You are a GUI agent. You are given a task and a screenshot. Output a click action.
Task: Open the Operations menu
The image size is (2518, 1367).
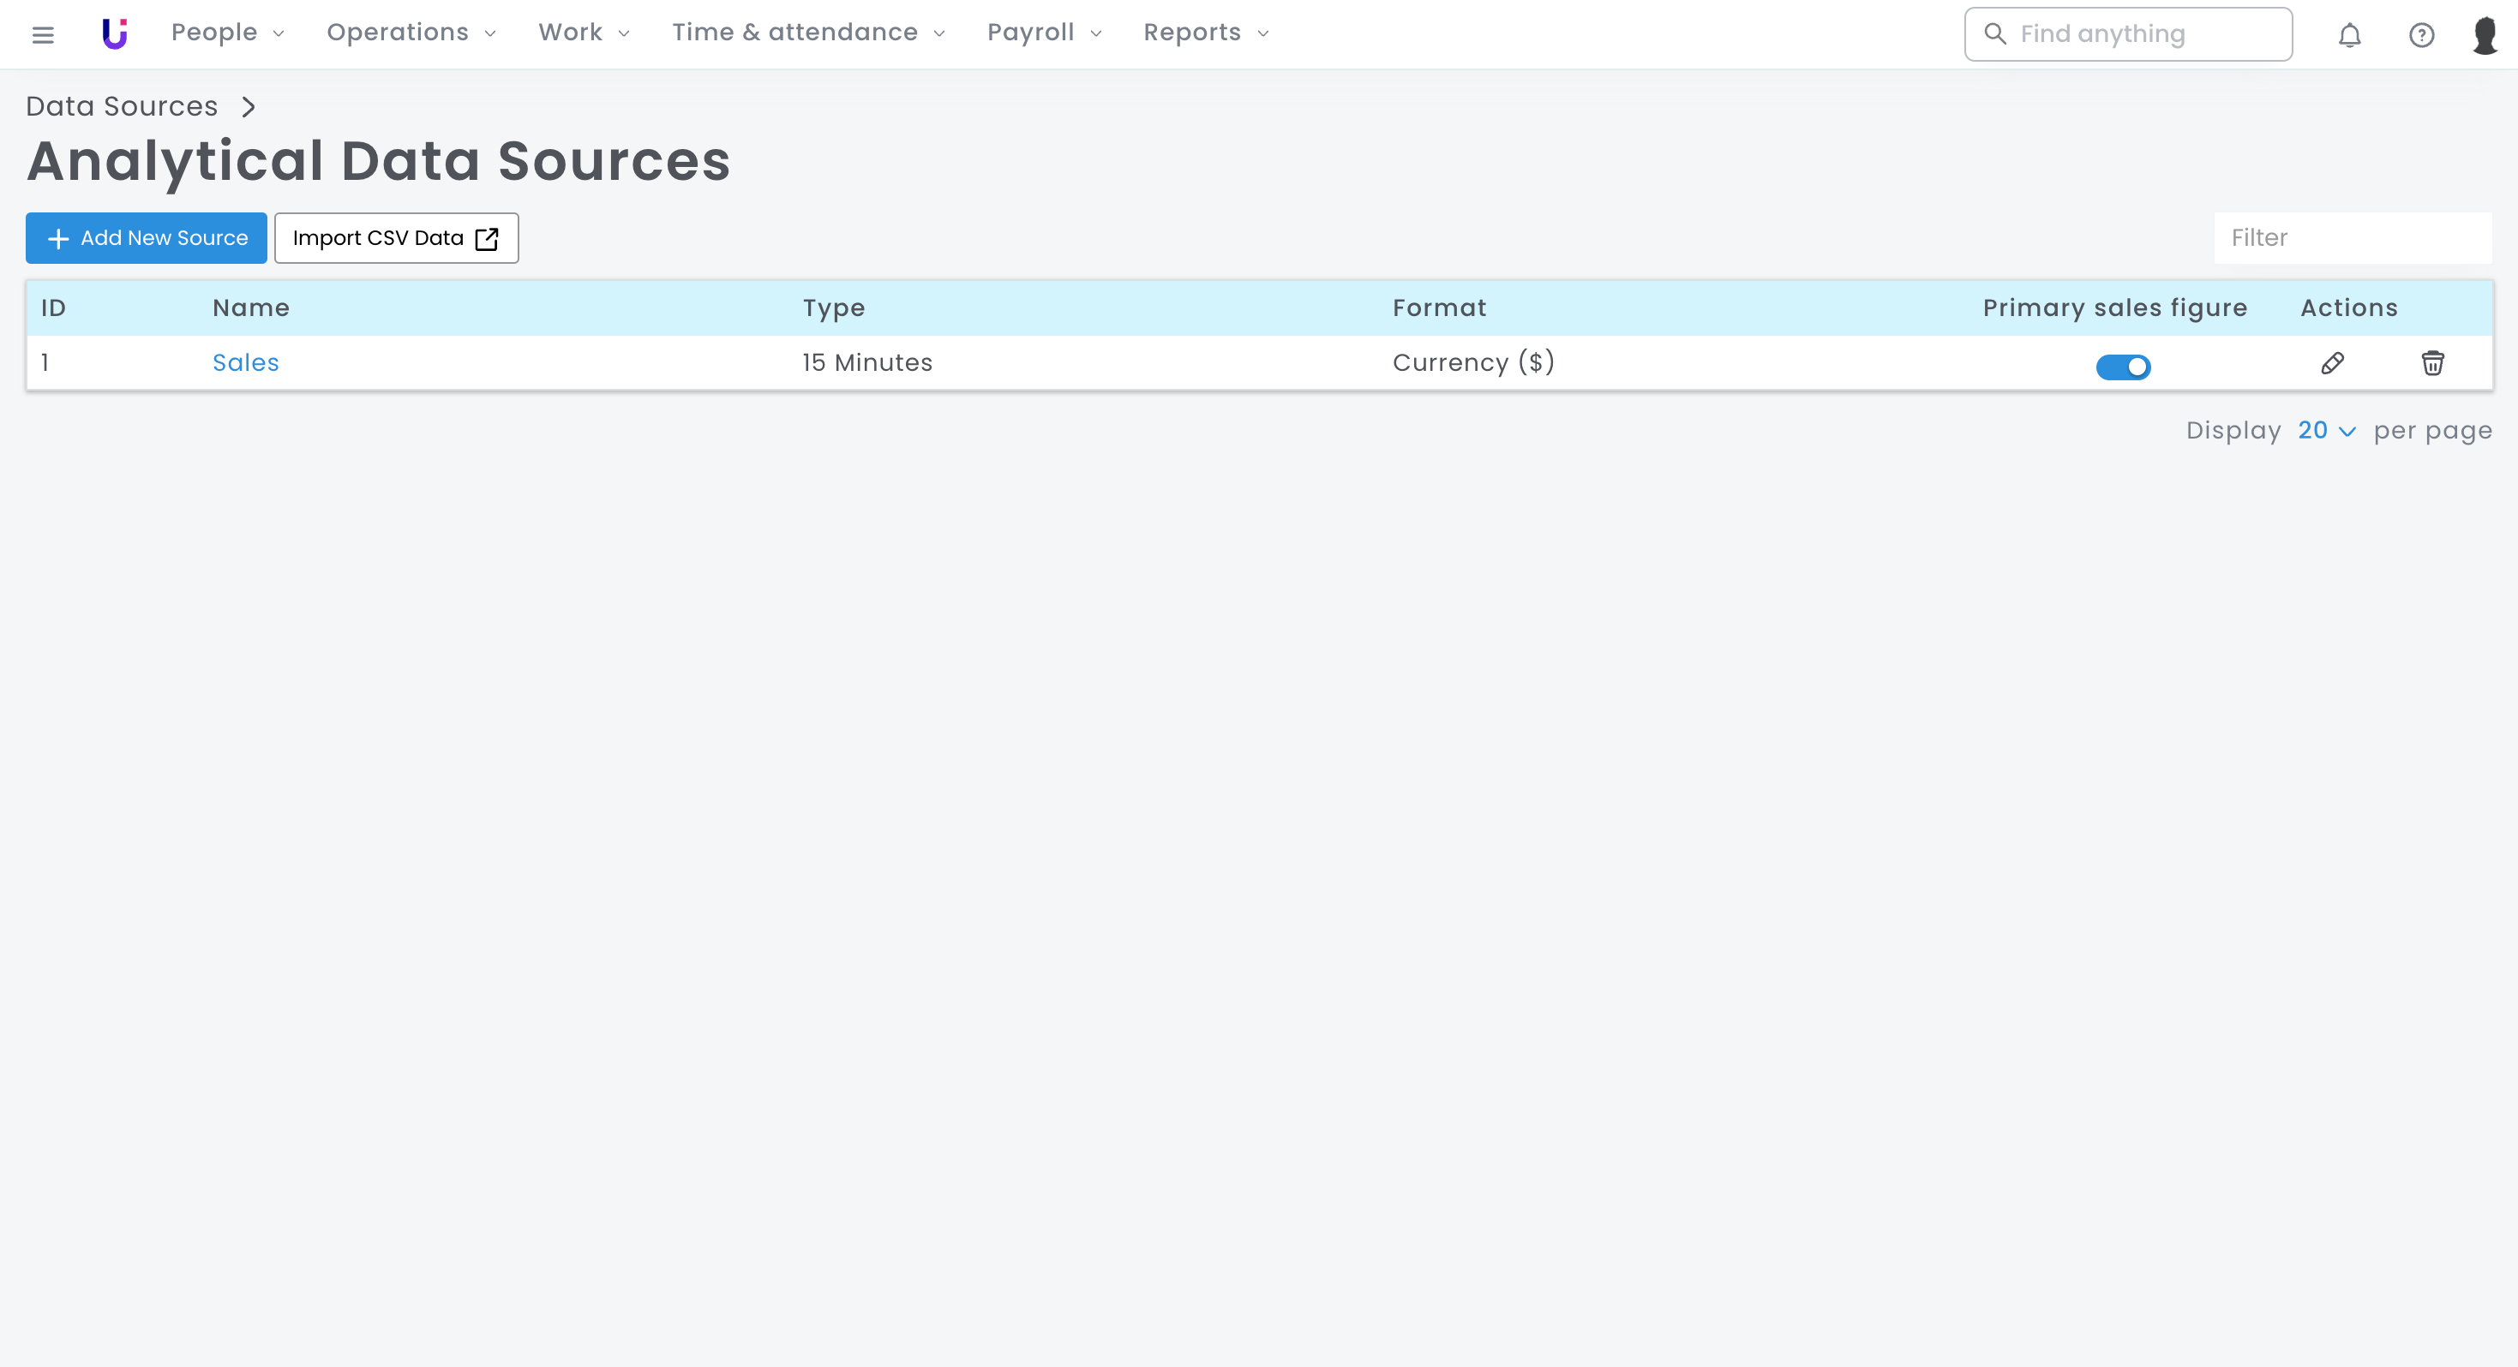coord(411,33)
